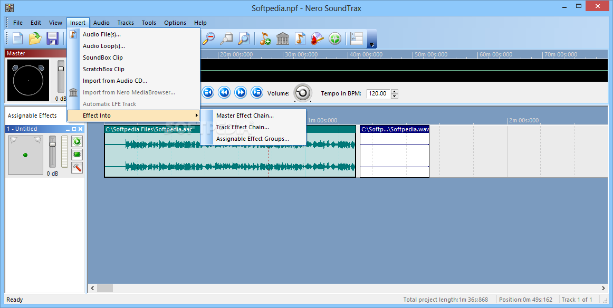Click the 2m 00s:000 timeline ruler marker
Screen dimensions: 613x308
point(523,120)
